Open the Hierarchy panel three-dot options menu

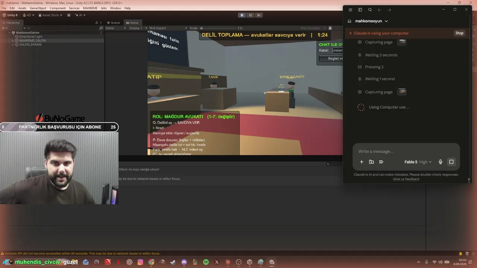click(x=101, y=23)
